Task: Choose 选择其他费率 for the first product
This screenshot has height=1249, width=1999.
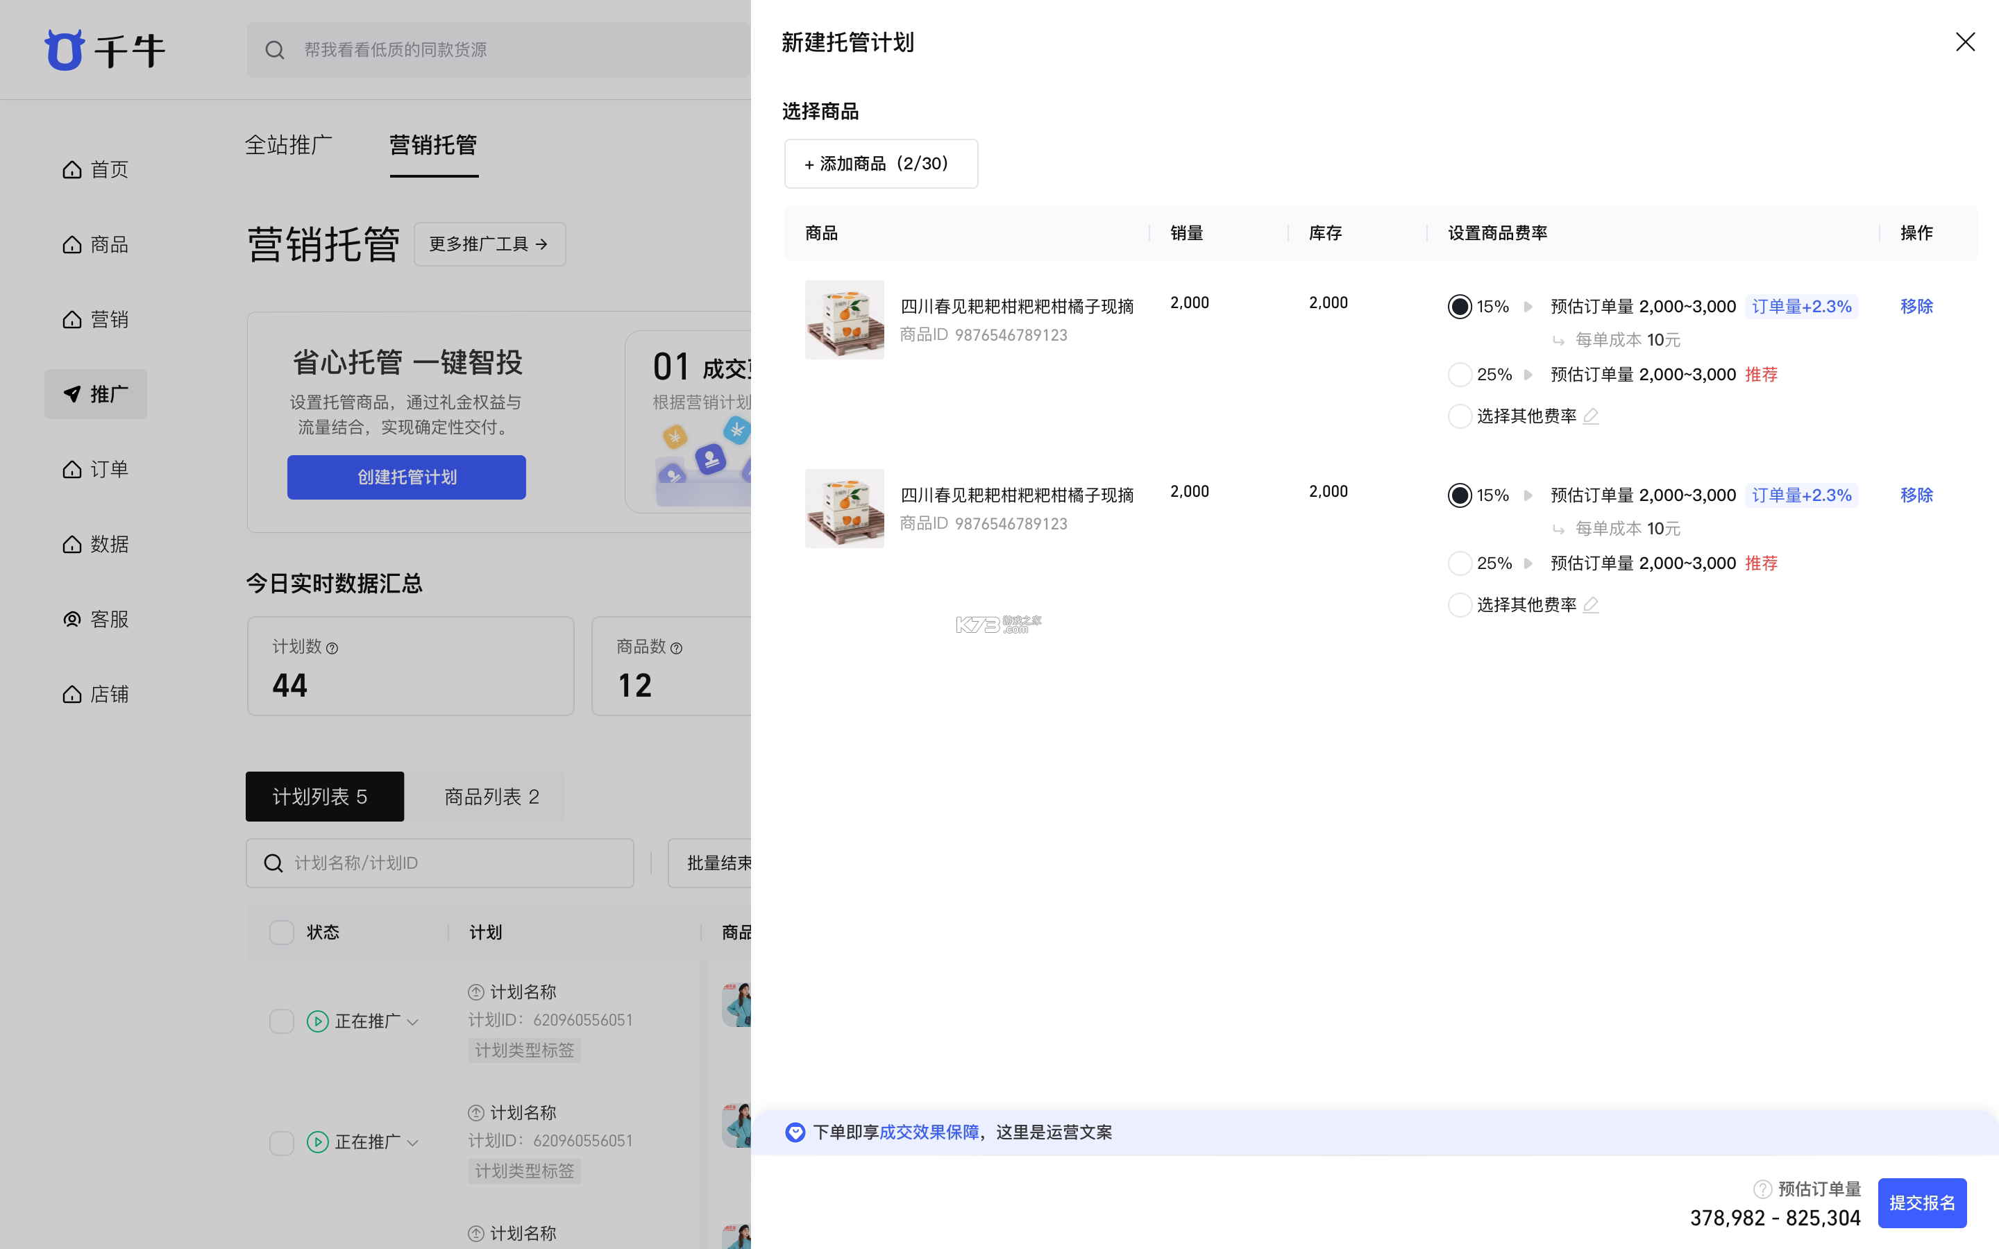Action: (x=1460, y=416)
